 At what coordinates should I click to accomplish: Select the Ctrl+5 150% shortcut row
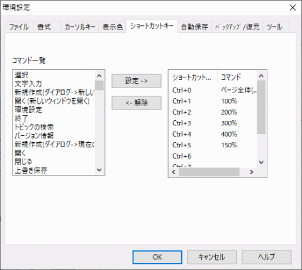tap(213, 145)
